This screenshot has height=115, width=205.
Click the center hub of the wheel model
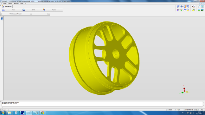point(116,54)
